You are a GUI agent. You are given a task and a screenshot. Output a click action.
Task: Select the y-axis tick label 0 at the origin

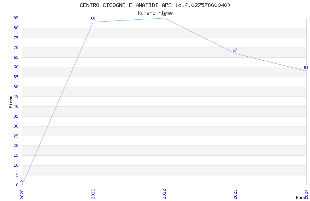tap(17, 185)
